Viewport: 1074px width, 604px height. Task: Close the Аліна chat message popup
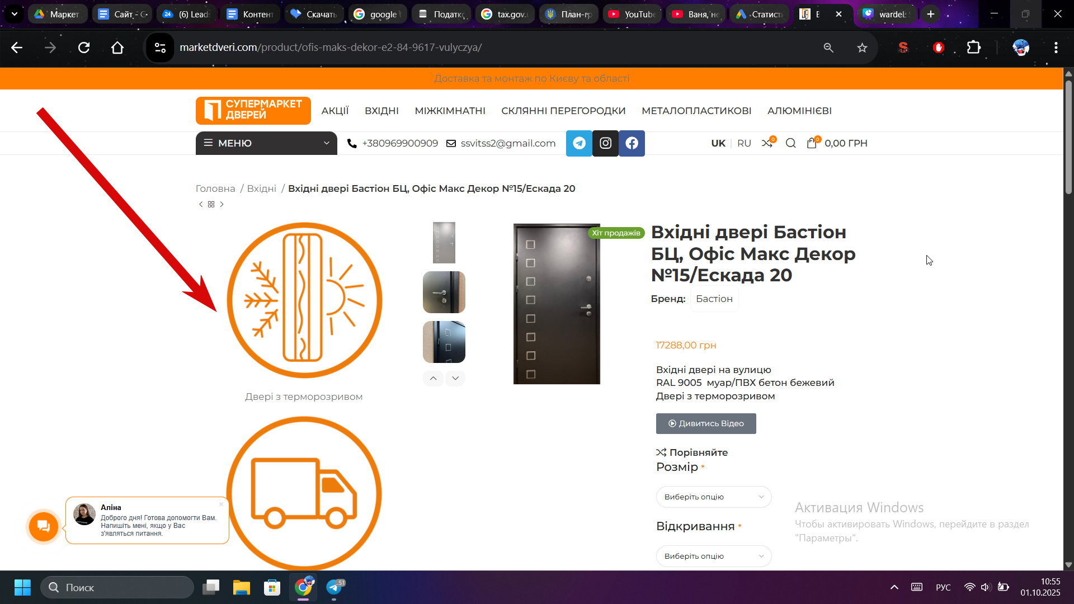[222, 504]
